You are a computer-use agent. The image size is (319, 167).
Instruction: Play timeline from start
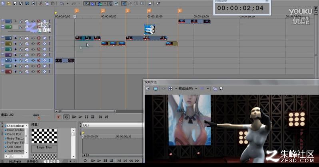pos(74,117)
